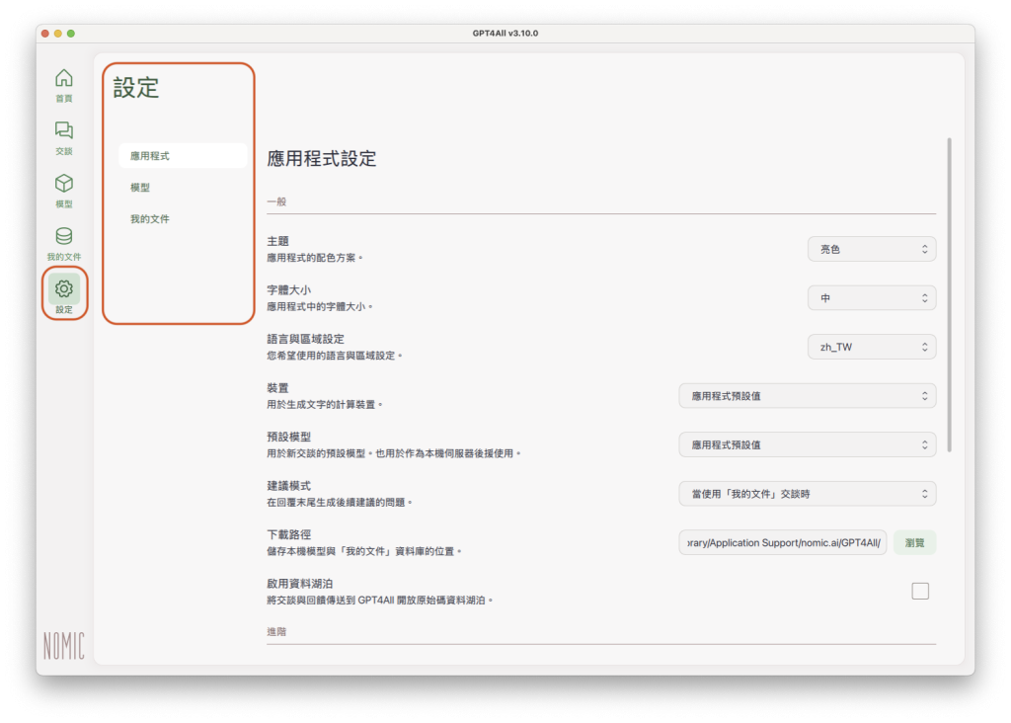
Task: Click the 設定 gear icon
Action: pos(64,289)
